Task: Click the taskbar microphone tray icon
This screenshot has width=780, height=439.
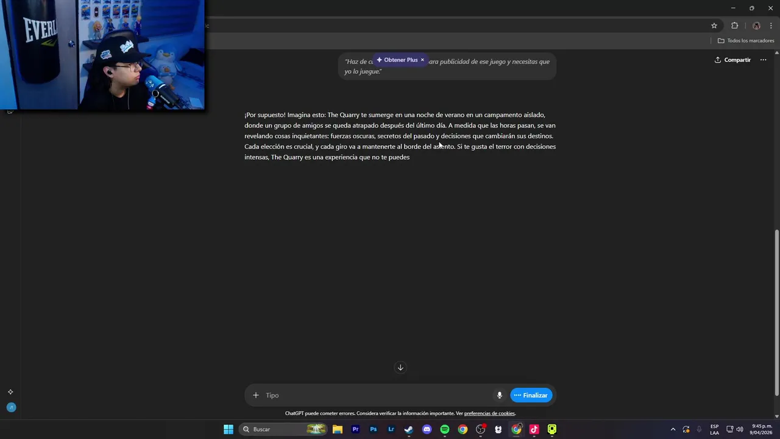Action: 699,429
